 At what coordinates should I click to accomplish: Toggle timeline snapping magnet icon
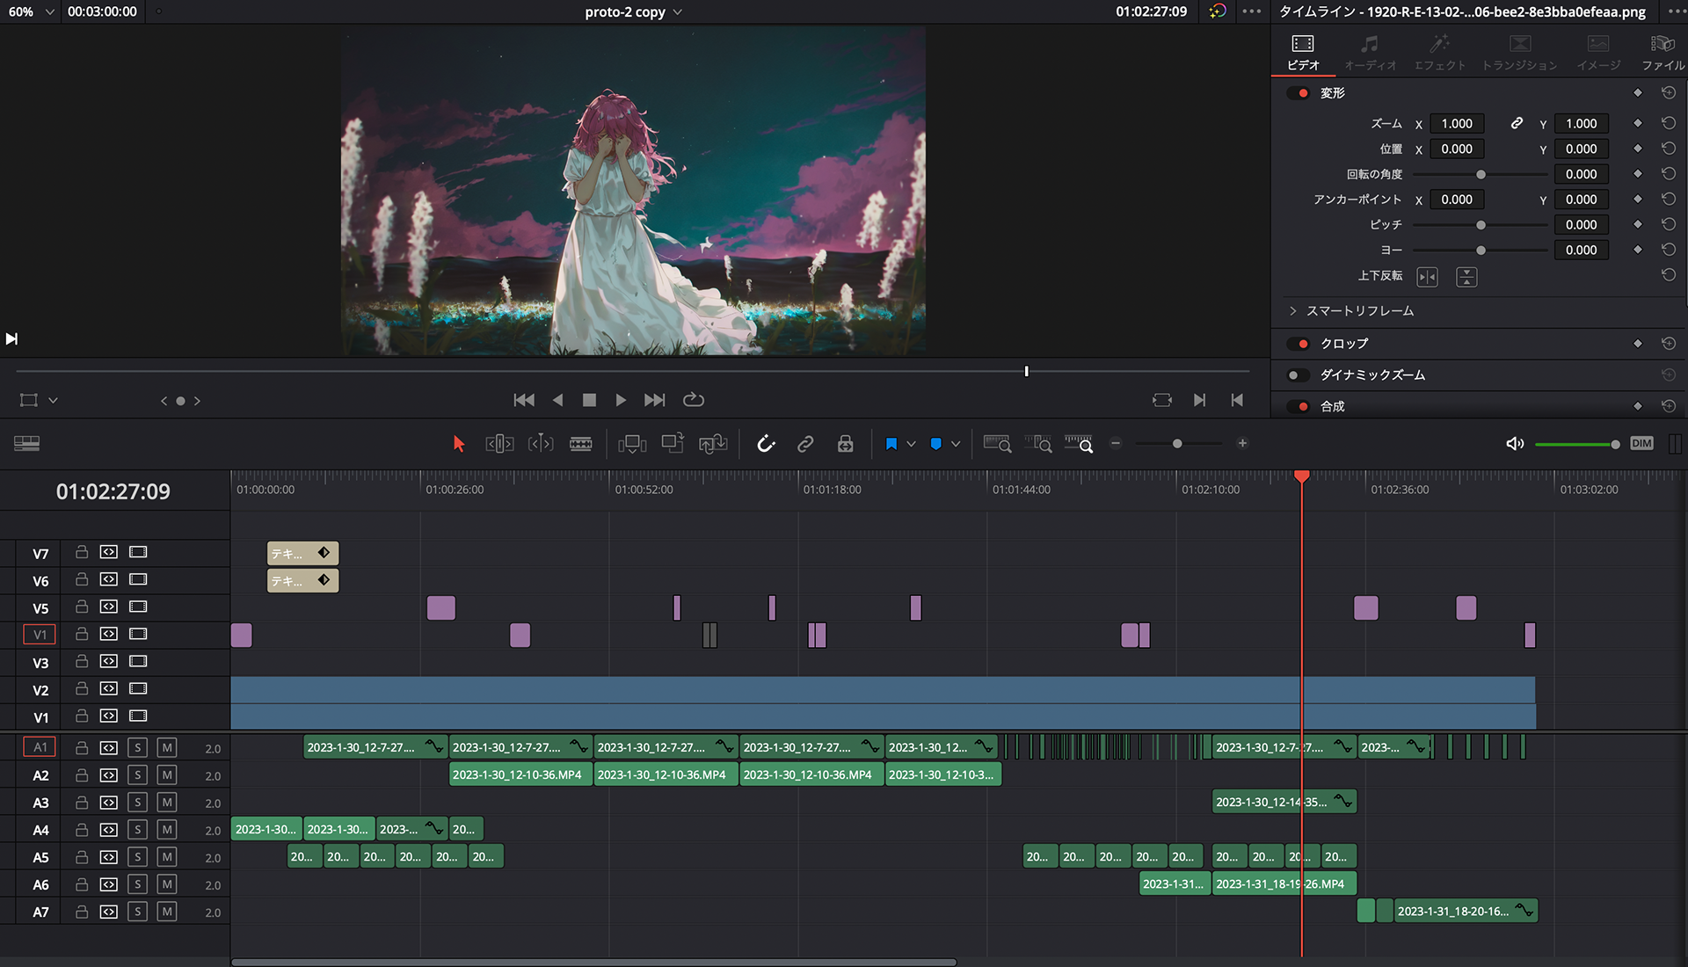(x=766, y=444)
